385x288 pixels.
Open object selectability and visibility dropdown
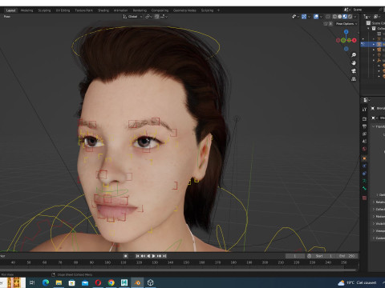(295, 17)
